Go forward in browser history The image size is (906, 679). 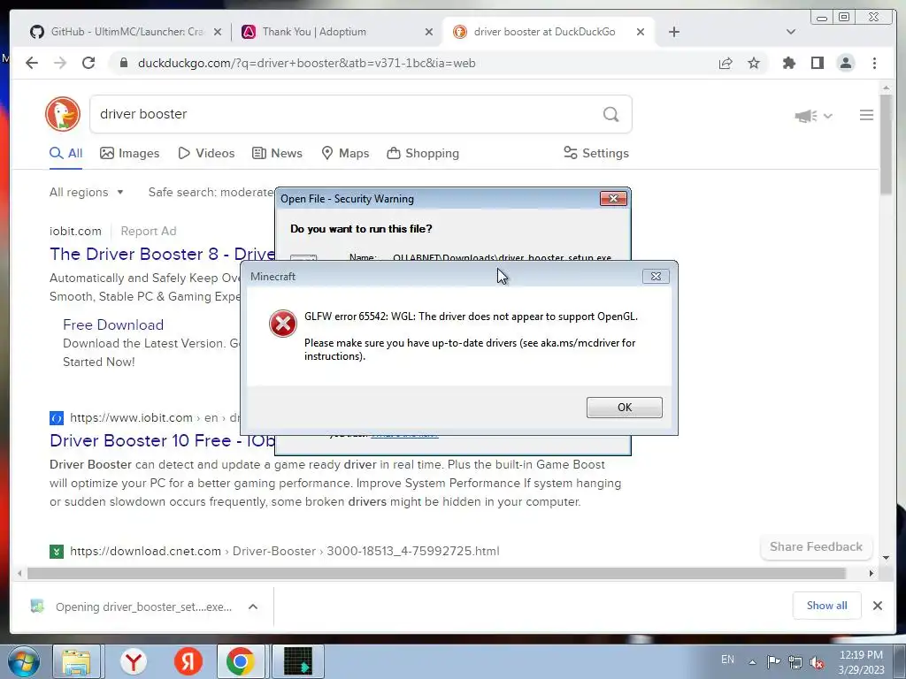60,63
